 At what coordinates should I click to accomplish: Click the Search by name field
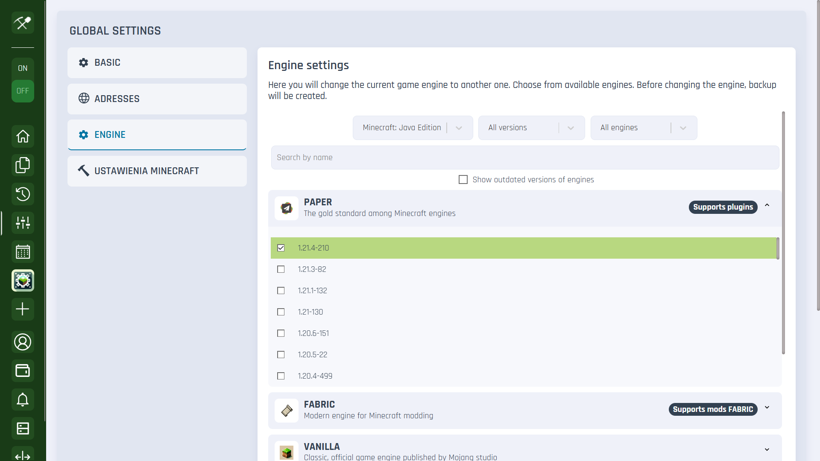525,158
